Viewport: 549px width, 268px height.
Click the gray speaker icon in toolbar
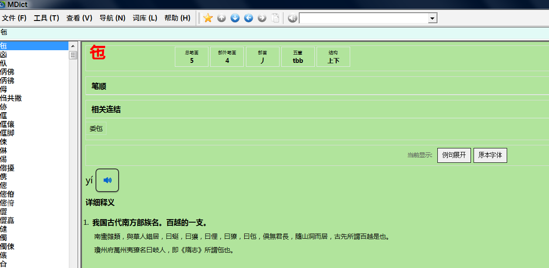tap(293, 18)
